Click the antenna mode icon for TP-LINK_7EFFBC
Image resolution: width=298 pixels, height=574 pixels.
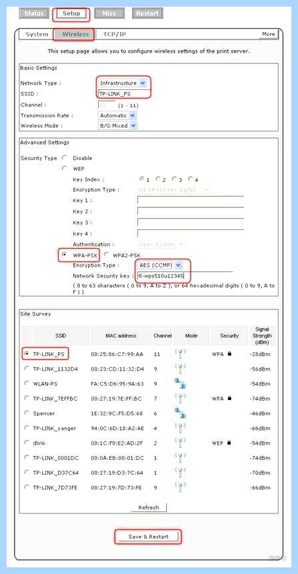click(180, 399)
